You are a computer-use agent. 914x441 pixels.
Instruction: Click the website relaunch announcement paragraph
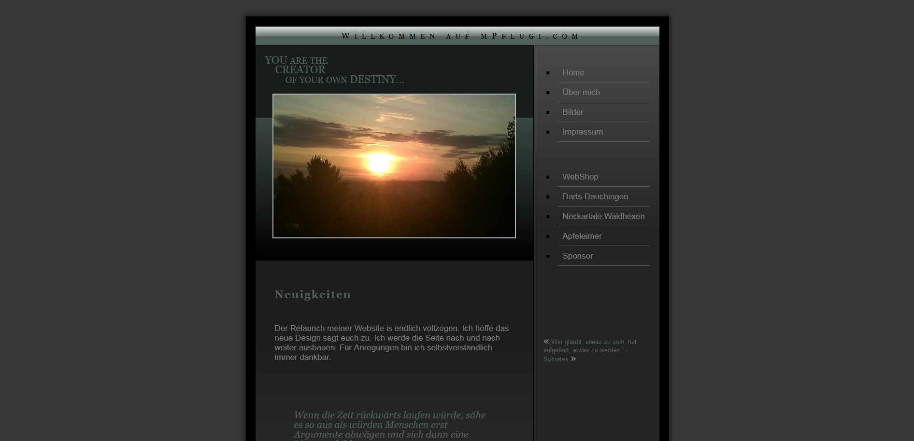coord(391,343)
